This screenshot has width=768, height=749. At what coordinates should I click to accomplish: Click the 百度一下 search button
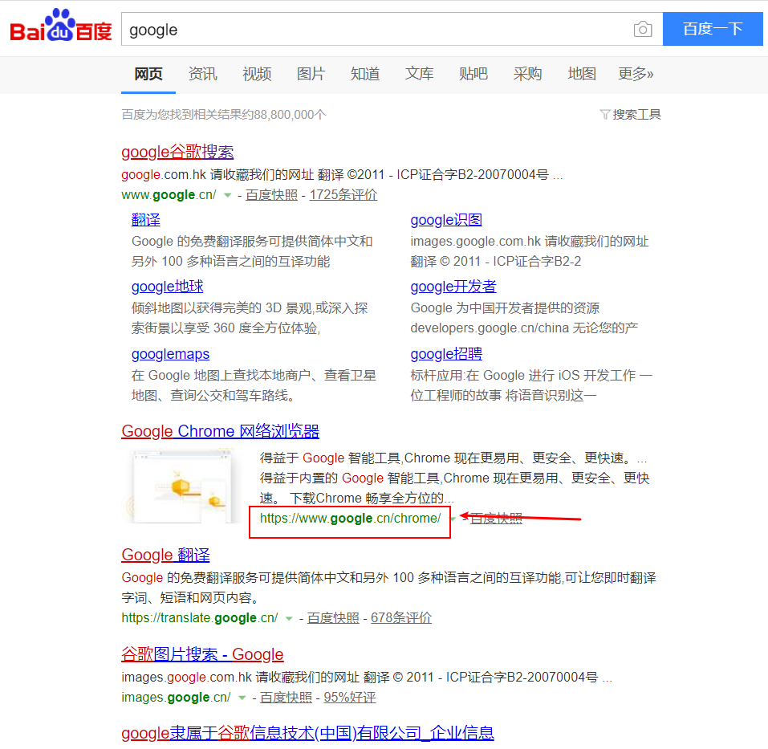pyautogui.click(x=713, y=29)
